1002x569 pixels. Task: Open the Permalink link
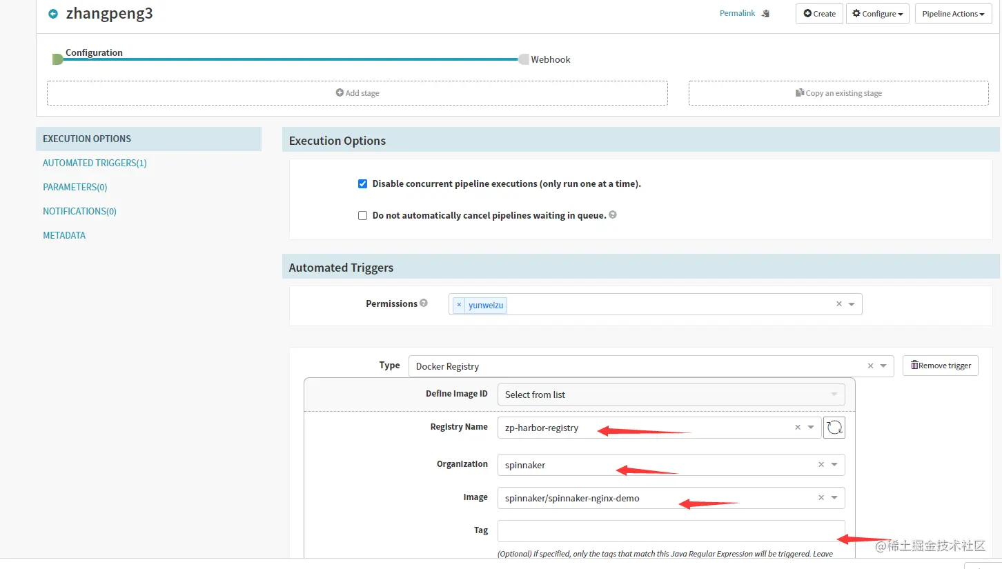point(737,13)
